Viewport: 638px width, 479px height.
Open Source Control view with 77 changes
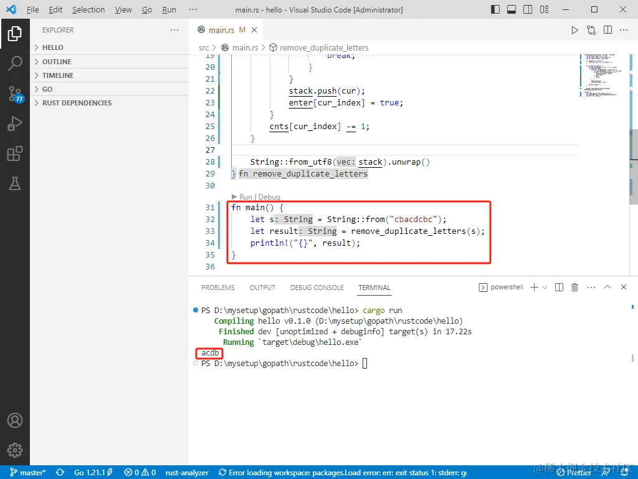point(15,94)
